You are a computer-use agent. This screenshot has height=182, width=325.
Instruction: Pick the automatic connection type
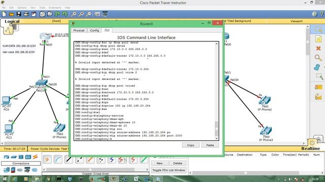pos(47,160)
